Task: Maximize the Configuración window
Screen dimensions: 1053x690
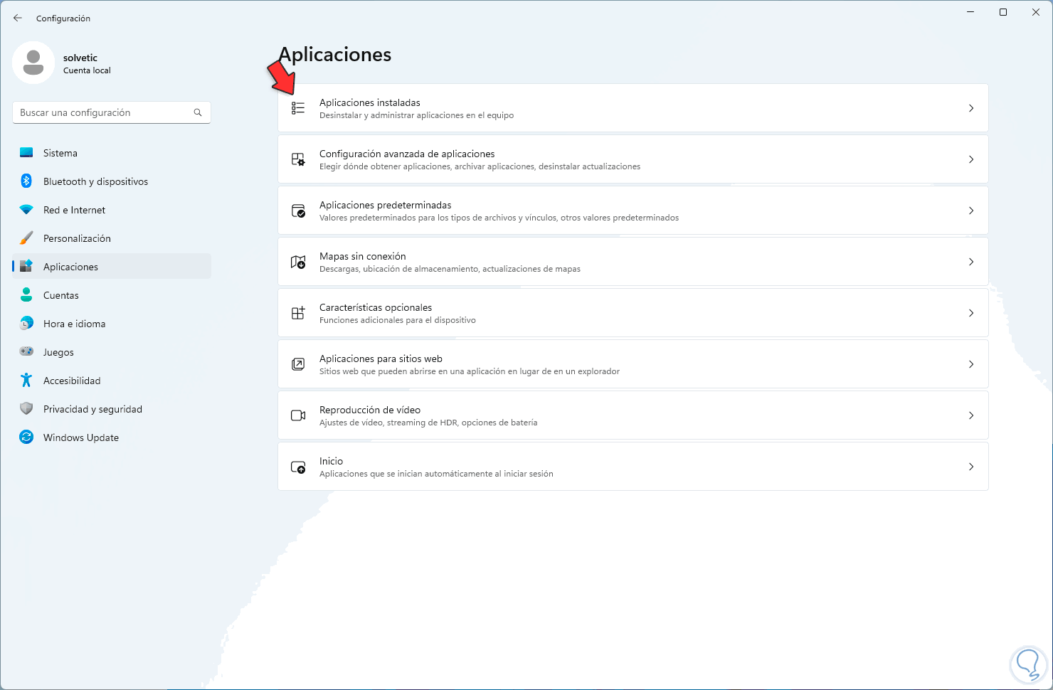Action: pyautogui.click(x=1003, y=12)
